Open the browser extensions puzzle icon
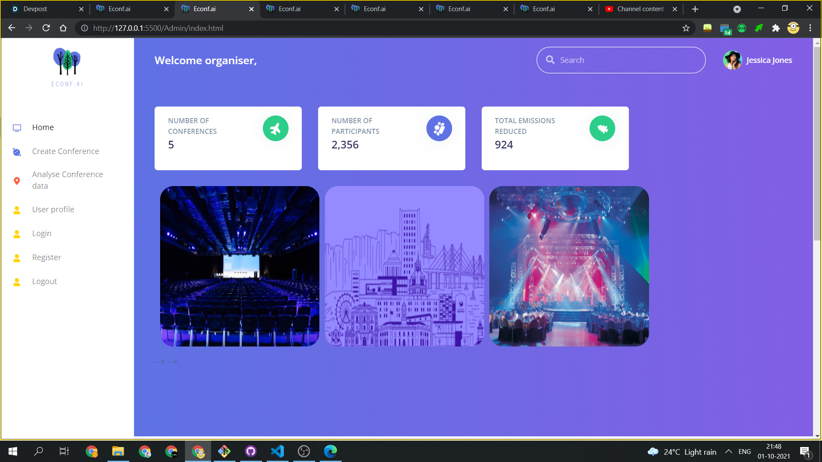 click(x=776, y=28)
